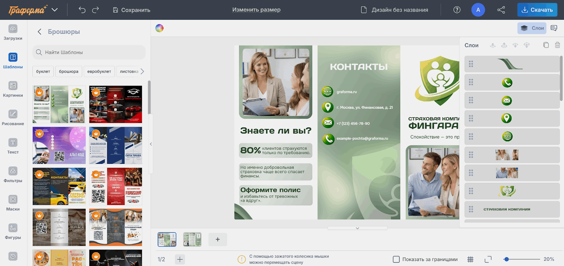This screenshot has height=266, width=564.
Task: Switch to the Фигуры sidebar tab
Action: (13, 231)
